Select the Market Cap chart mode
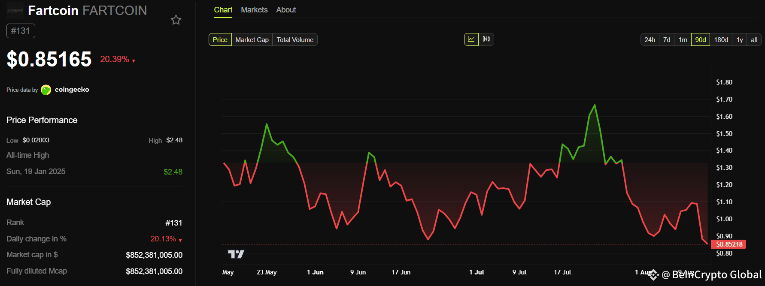Screen dimensions: 765x286 click(252, 39)
